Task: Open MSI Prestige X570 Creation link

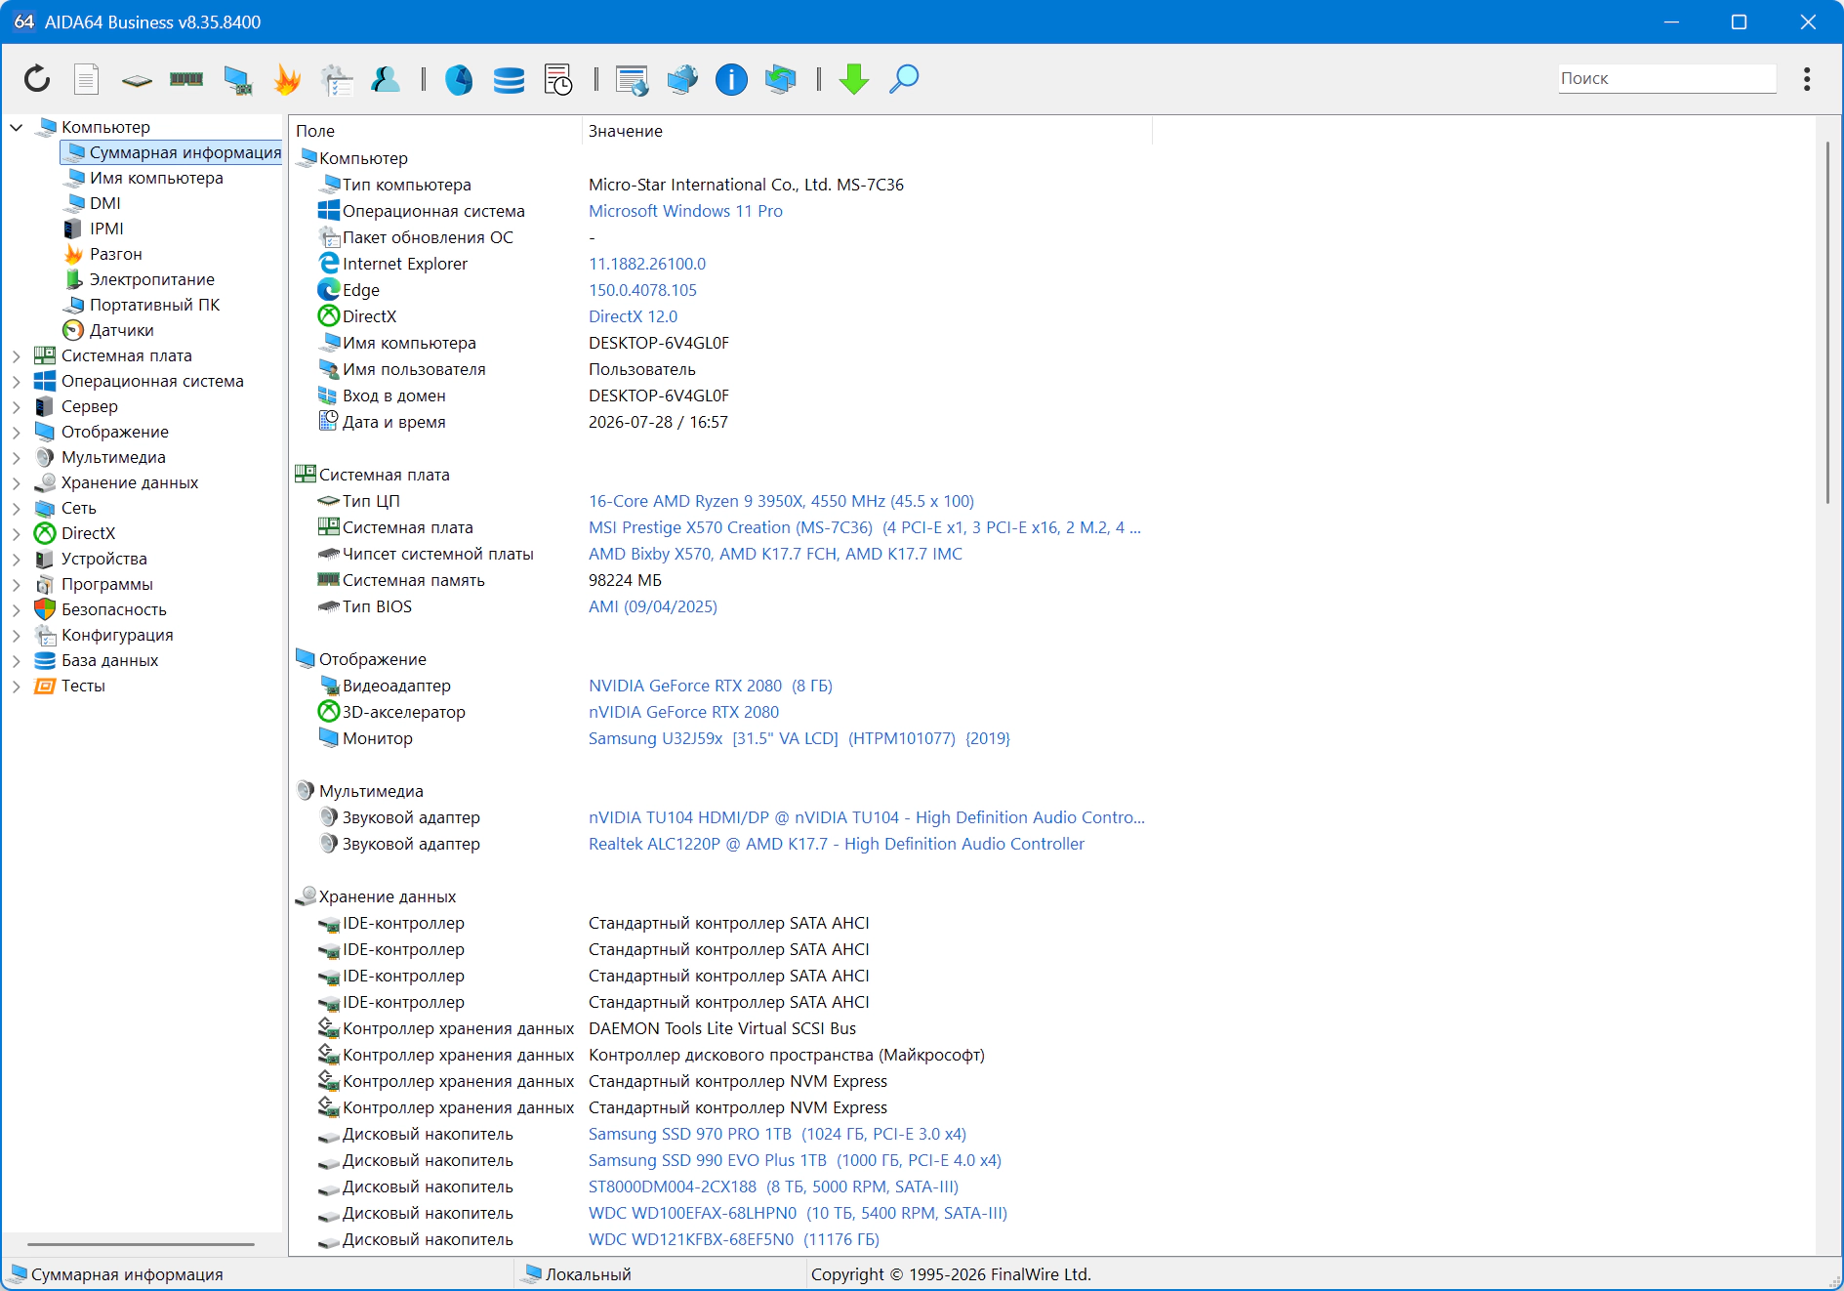Action: click(x=864, y=527)
